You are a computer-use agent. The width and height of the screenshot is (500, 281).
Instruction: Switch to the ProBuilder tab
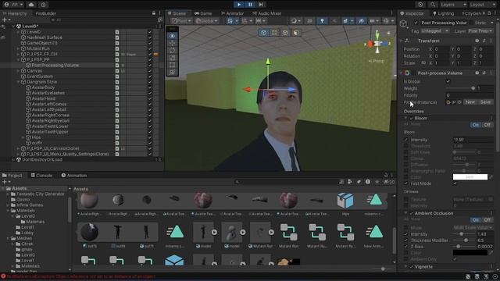click(x=45, y=13)
